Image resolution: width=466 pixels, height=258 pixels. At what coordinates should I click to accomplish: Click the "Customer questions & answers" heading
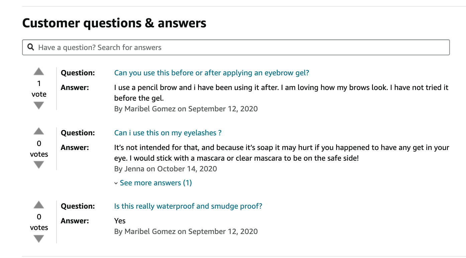coord(114,23)
